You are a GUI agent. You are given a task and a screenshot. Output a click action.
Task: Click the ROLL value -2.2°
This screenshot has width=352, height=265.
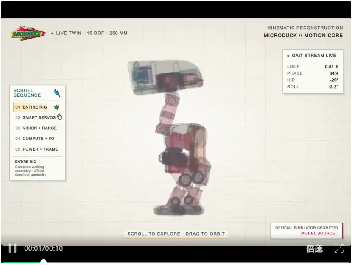[x=333, y=87]
